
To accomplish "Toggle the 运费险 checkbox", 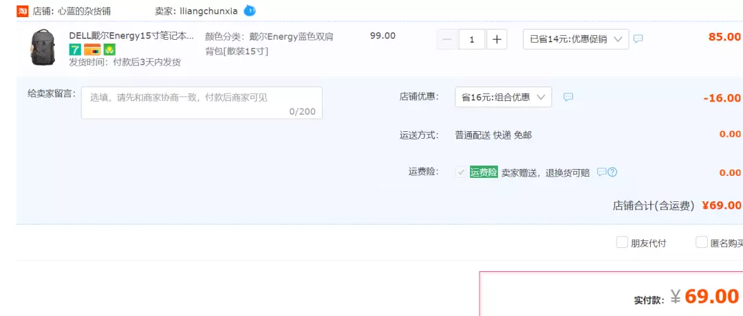I will 460,172.
